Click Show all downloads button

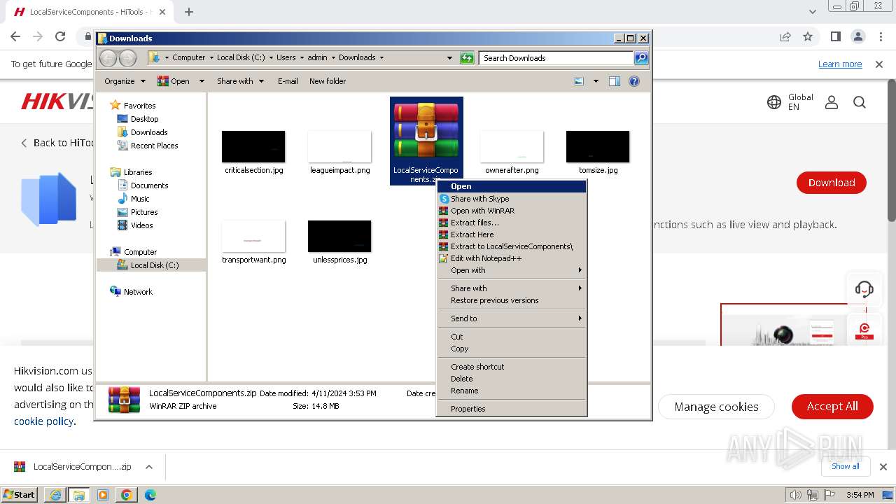tap(845, 466)
